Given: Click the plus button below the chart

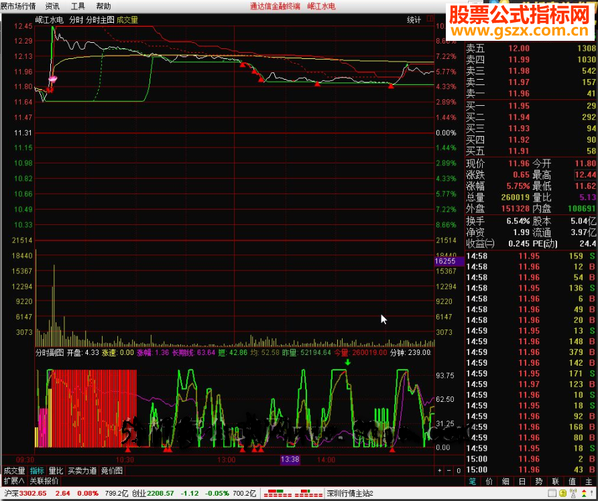Looking at the screenshot, I should pyautogui.click(x=440, y=470).
